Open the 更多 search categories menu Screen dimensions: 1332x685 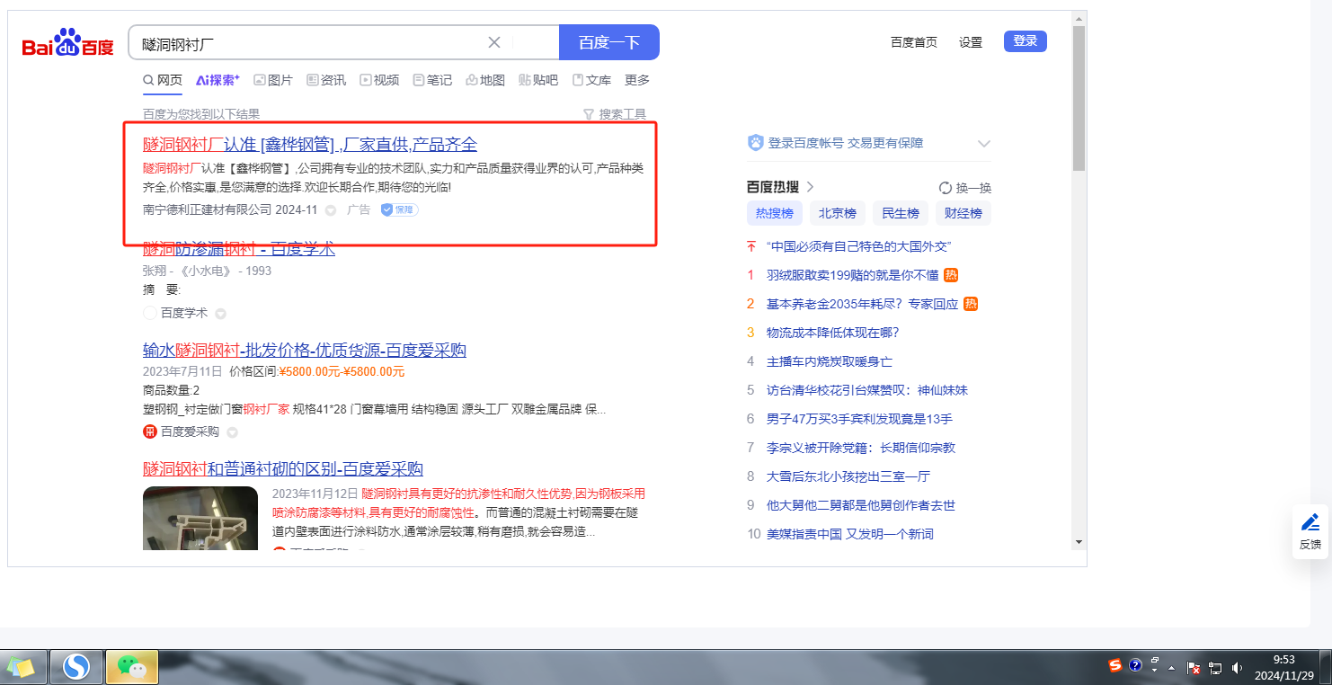coord(637,80)
